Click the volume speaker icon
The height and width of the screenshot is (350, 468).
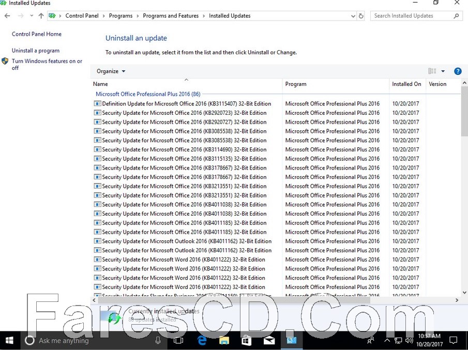pos(409,341)
